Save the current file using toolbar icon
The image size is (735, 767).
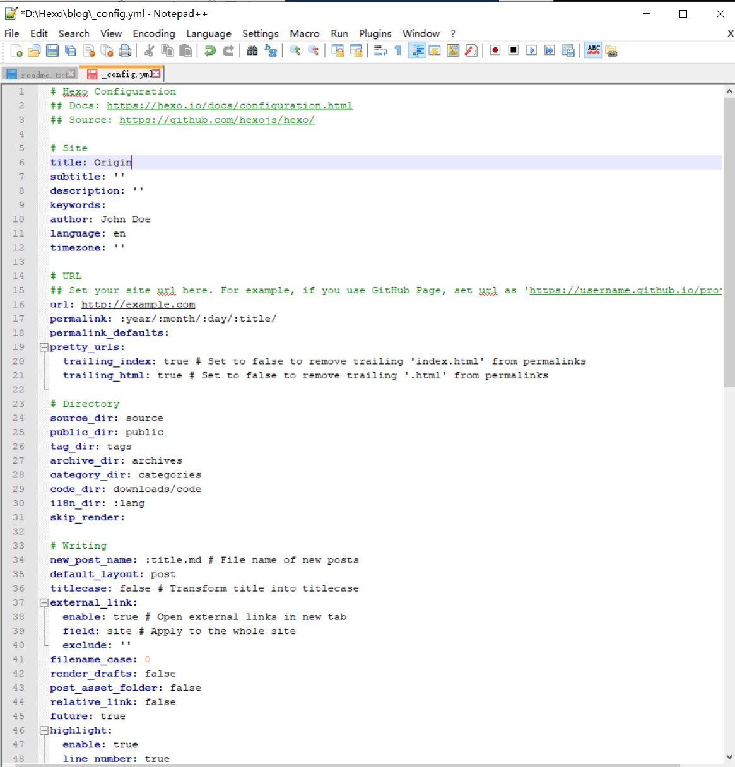tap(52, 51)
